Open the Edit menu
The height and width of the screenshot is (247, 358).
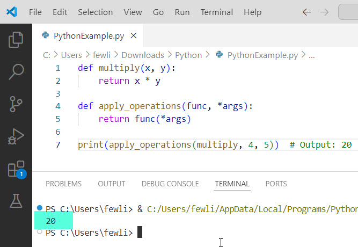tap(60, 12)
